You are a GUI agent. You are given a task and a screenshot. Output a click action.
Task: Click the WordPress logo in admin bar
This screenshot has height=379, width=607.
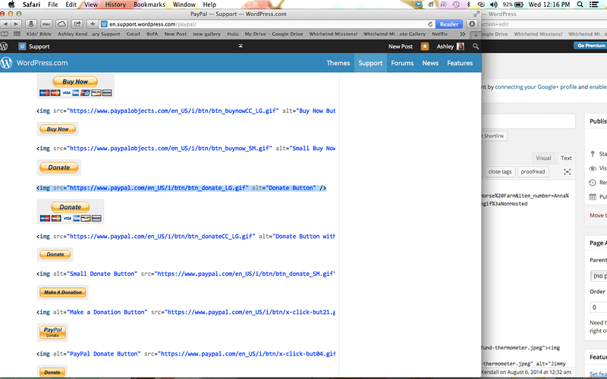tap(5, 46)
